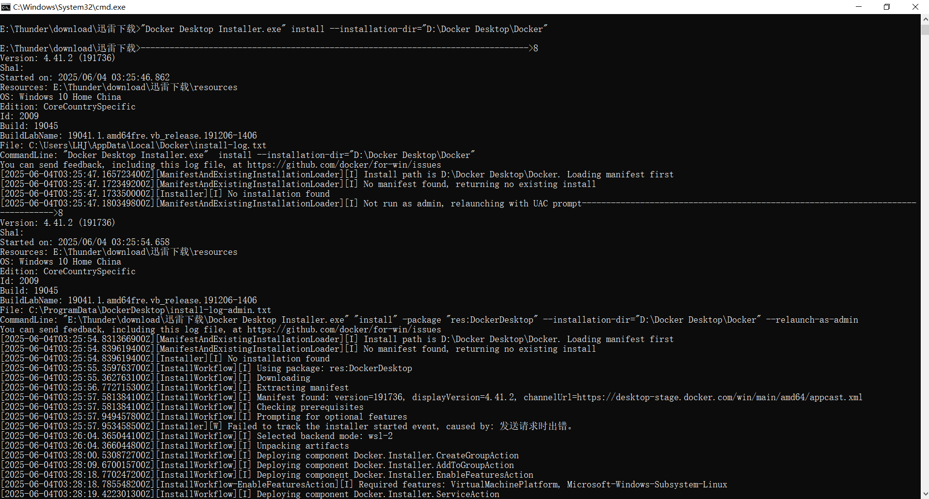929x499 pixels.
Task: Click the install-log-admin.txt file path line
Action: pyautogui.click(x=136, y=310)
